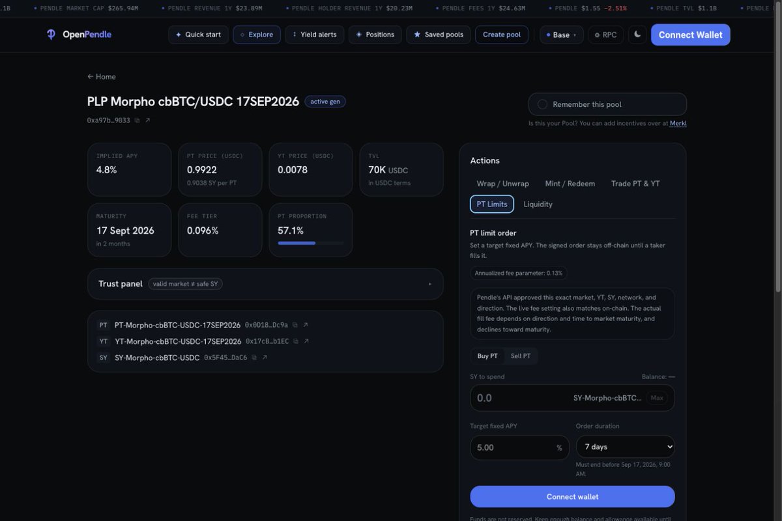
Task: Switch to Mint / Redeem tab
Action: (x=570, y=184)
